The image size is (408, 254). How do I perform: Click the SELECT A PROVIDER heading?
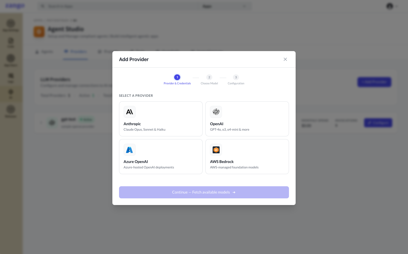coord(136,96)
